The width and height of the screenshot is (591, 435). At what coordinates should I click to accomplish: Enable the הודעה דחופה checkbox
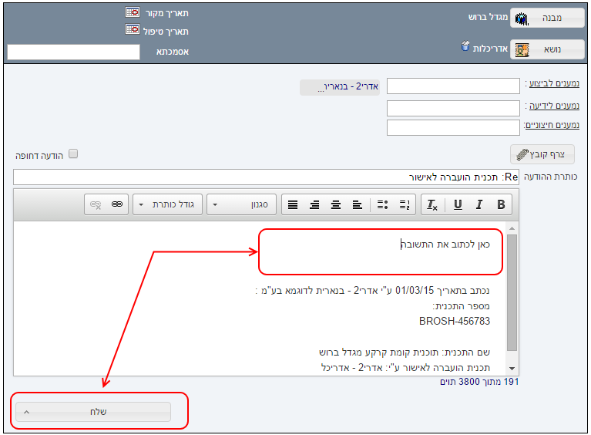pos(73,153)
